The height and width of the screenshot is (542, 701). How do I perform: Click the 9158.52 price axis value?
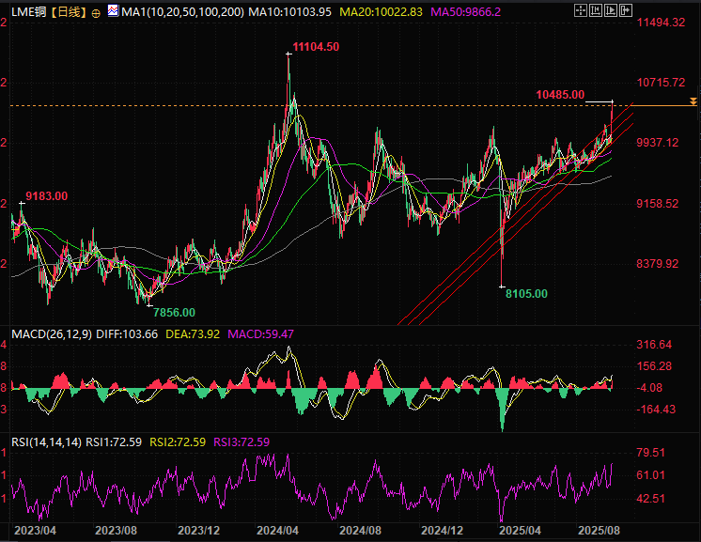[x=658, y=204]
